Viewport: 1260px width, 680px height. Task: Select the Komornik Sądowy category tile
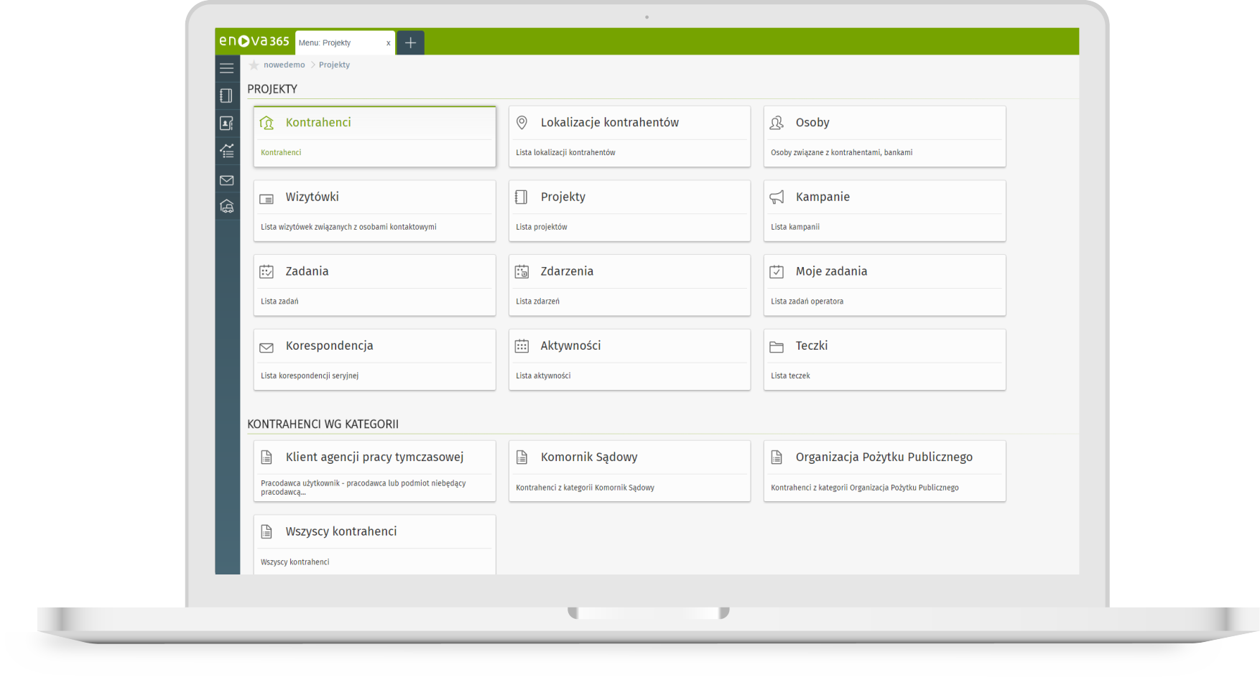pos(629,471)
